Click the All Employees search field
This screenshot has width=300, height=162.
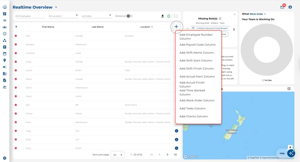click(x=30, y=16)
